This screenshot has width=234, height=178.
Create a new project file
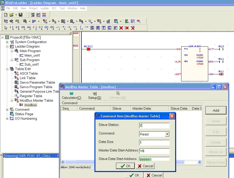point(6,15)
